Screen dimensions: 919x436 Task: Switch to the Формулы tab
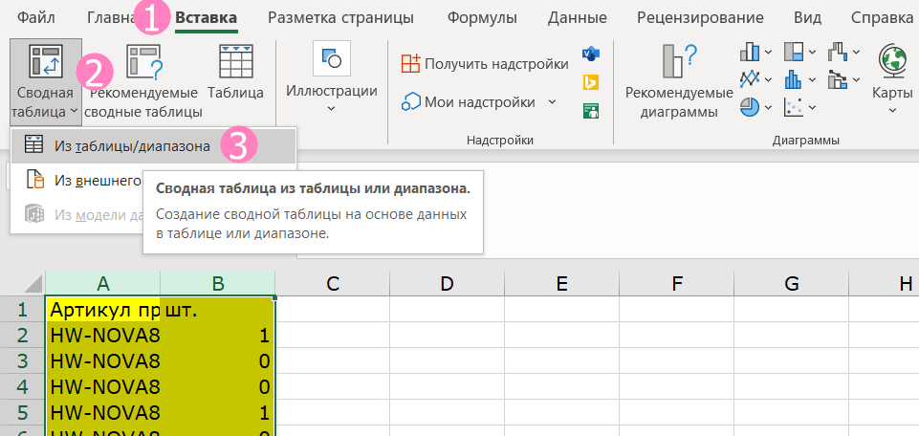(x=481, y=17)
